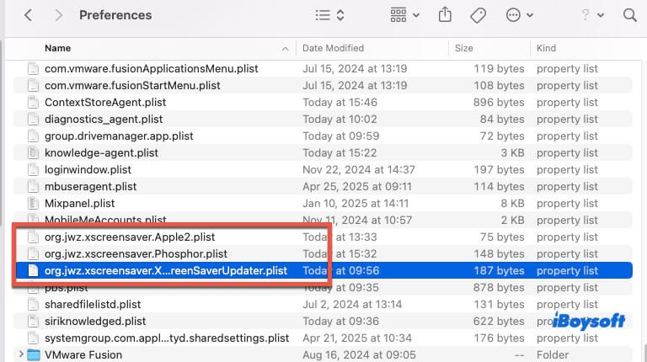
Task: Click the back navigation arrow
Action: tap(28, 15)
